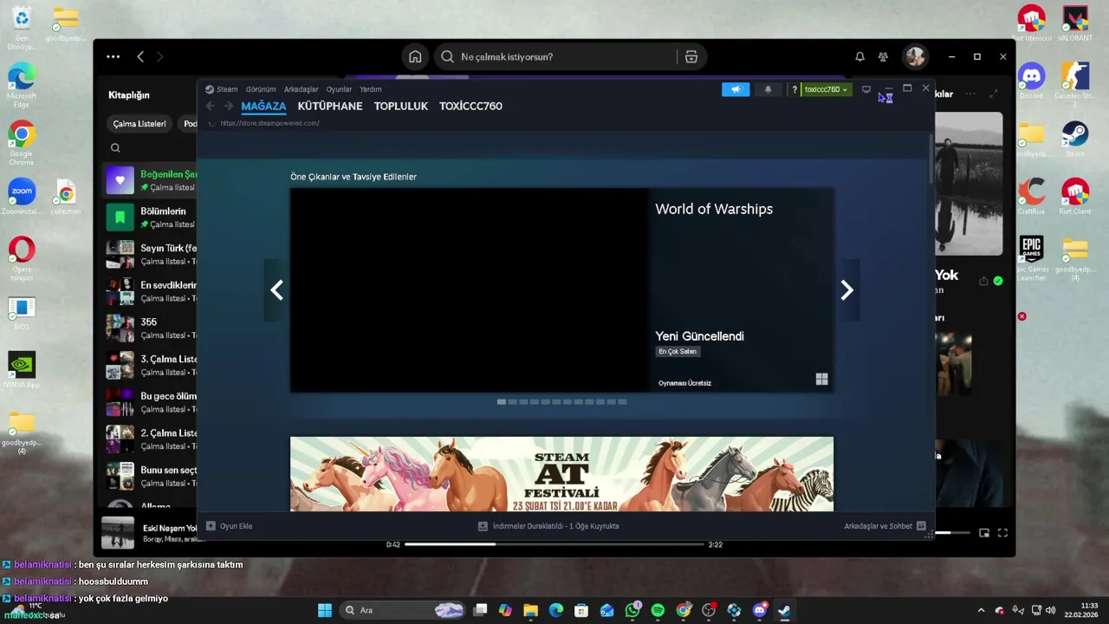Show previous featured game carousel arrow

[x=276, y=290]
